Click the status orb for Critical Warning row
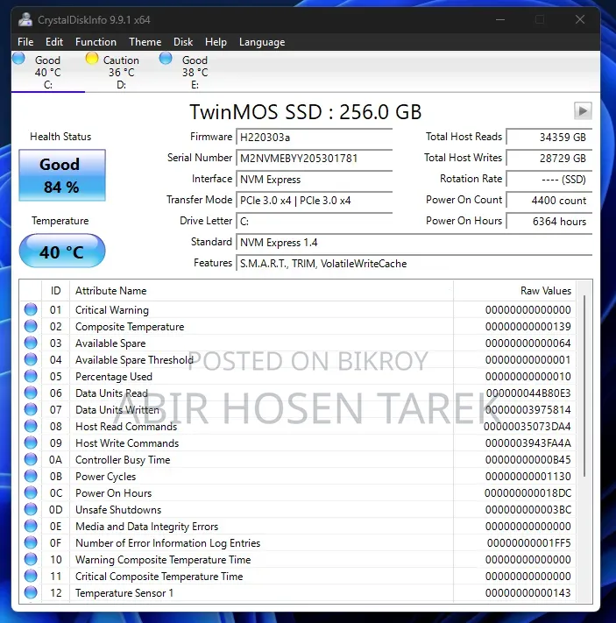616x623 pixels. click(31, 309)
